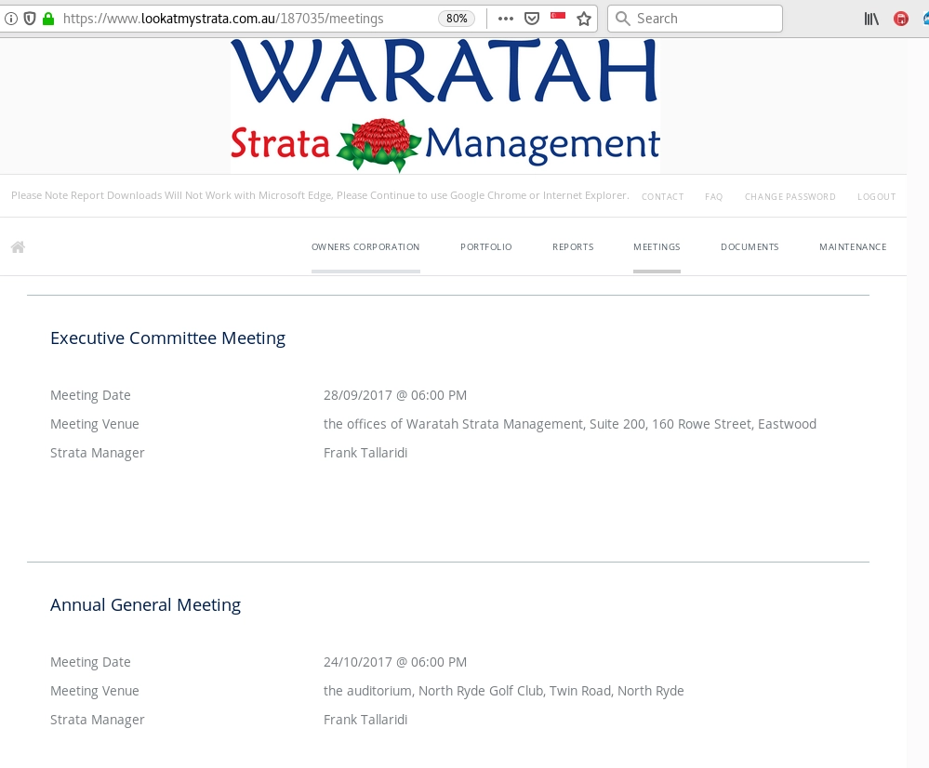
Task: Click Frank Tallaridi under Executive Committee Meeting
Action: click(365, 453)
